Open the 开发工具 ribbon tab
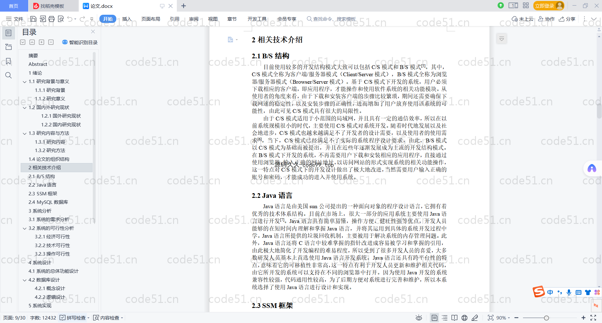The width and height of the screenshot is (602, 323). 257,19
